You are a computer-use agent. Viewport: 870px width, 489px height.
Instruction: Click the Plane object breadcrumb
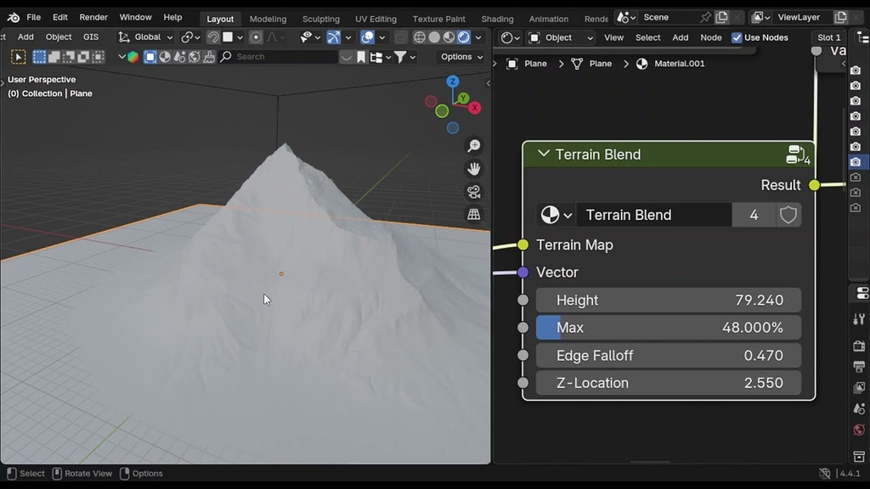527,64
